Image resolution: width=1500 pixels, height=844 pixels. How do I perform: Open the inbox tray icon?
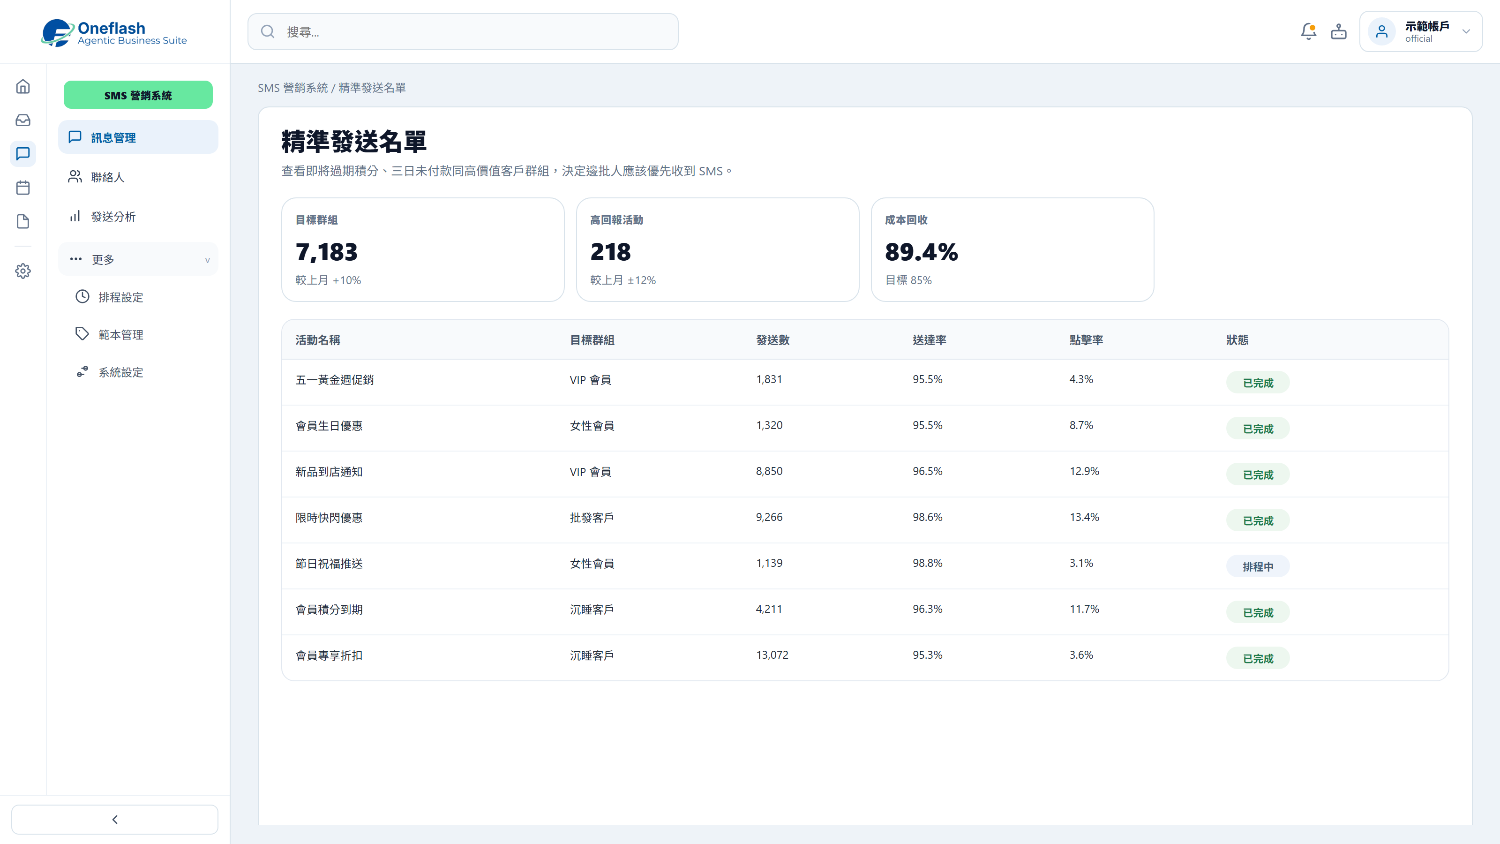22,120
